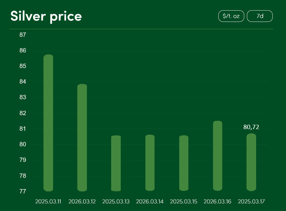Screen dimensions: 286x211
Task: Select the bar above 2026.03.12
Action: (x=82, y=138)
